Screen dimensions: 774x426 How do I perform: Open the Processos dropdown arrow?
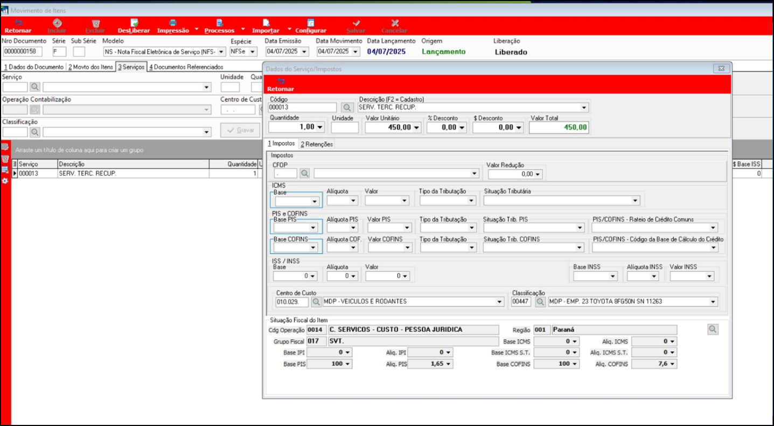tap(243, 29)
